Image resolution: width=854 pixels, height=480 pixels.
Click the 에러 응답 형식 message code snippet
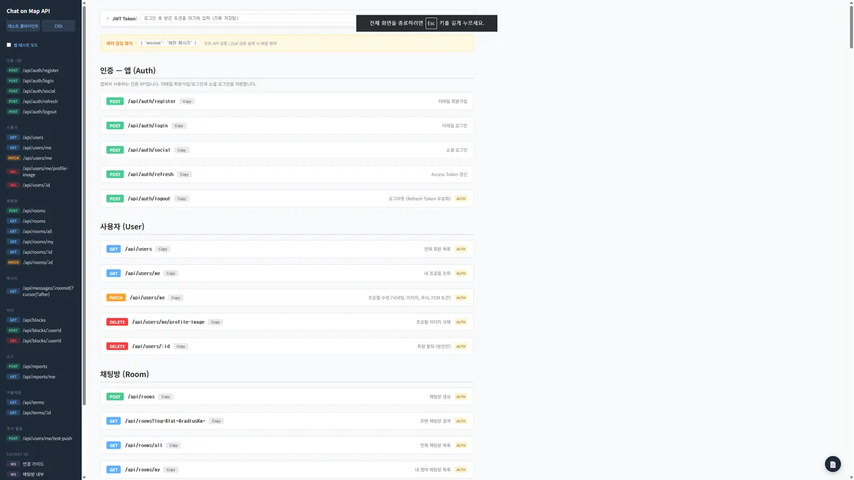(x=169, y=43)
